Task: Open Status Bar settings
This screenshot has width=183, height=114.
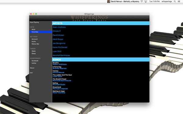Action: 35,44
